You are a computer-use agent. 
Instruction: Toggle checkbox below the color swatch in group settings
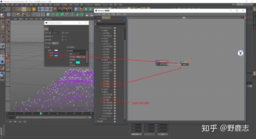click(x=77, y=65)
